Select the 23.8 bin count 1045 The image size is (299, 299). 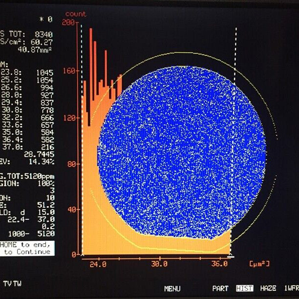pyautogui.click(x=45, y=73)
